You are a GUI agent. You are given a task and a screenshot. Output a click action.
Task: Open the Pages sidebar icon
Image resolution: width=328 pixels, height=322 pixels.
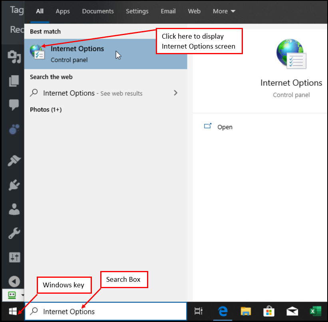14,81
